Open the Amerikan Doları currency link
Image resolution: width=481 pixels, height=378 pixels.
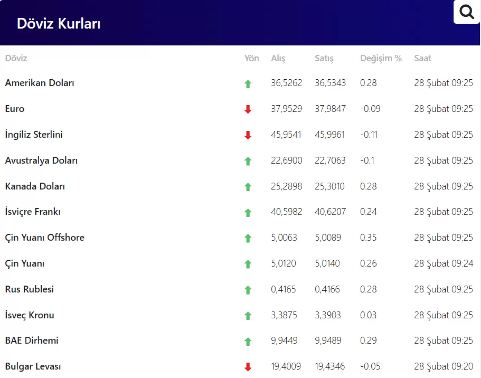click(x=39, y=83)
